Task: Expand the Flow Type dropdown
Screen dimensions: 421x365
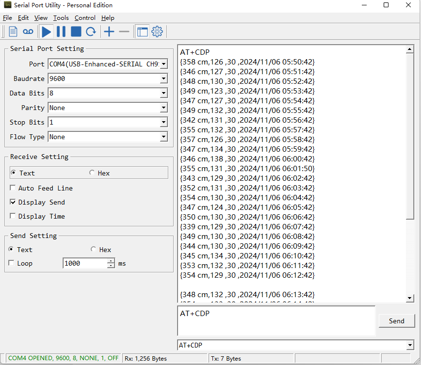Action: click(x=163, y=137)
